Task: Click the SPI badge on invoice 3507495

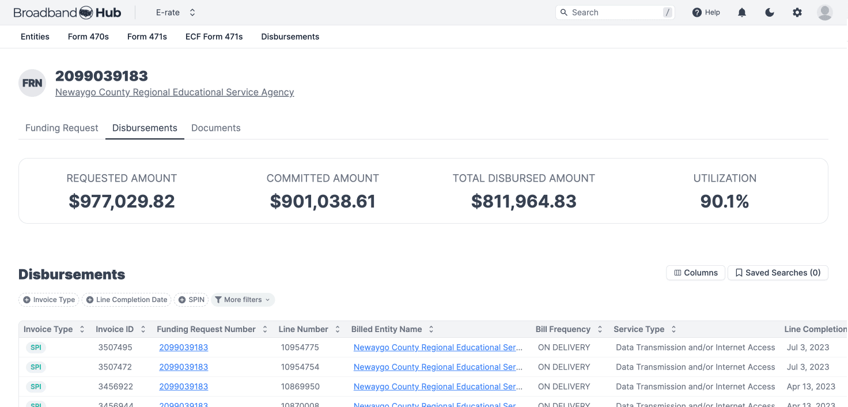Action: (x=36, y=347)
